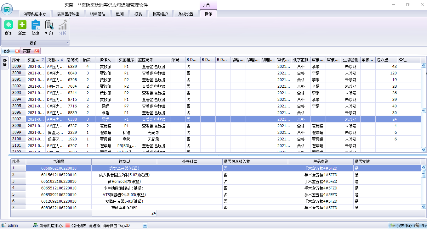The height and width of the screenshot is (229, 427).
Task: Click 查看监控数据 in highlighted row 3097
Action: click(153, 119)
